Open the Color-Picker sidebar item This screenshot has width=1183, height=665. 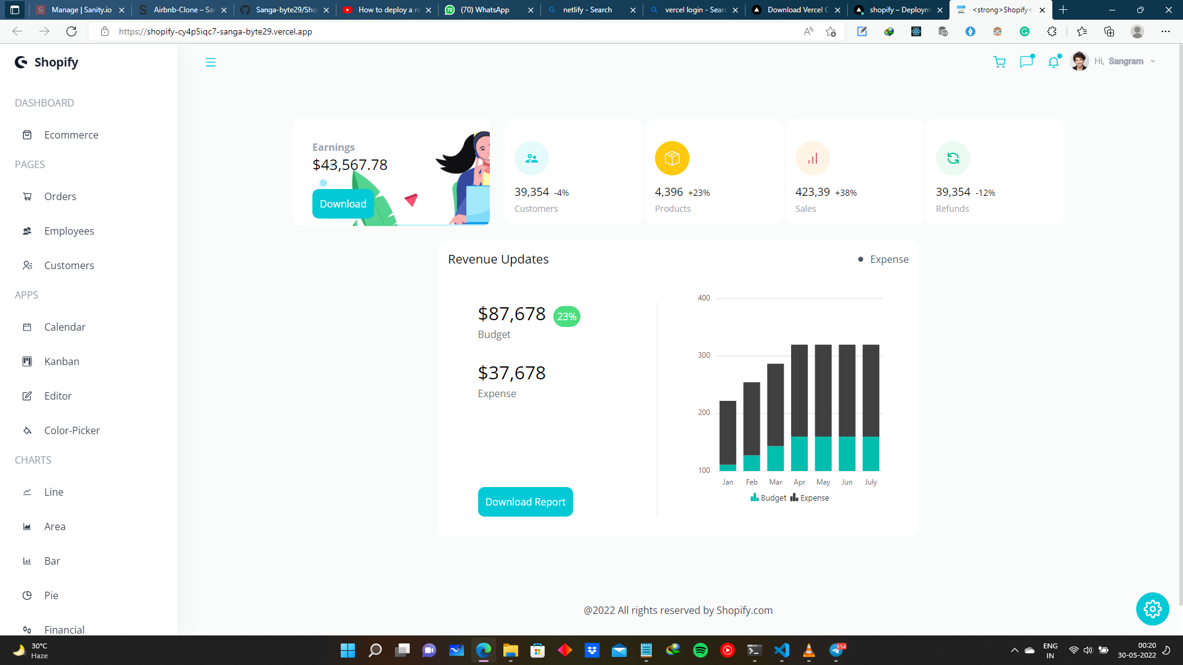[71, 430]
